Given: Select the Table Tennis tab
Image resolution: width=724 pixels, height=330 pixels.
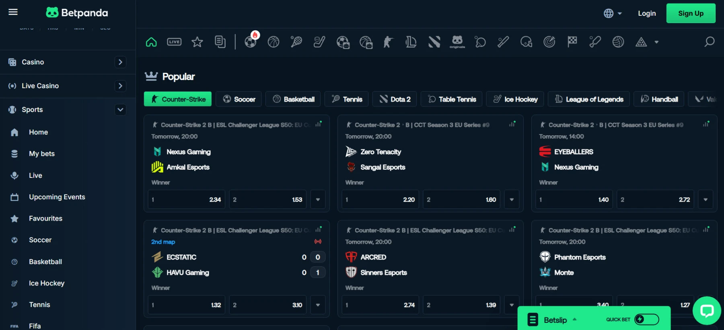Looking at the screenshot, I should [452, 99].
